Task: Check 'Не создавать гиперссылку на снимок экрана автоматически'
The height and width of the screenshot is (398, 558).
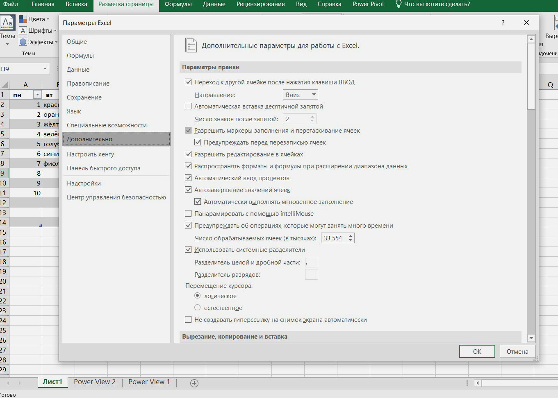Action: [188, 319]
